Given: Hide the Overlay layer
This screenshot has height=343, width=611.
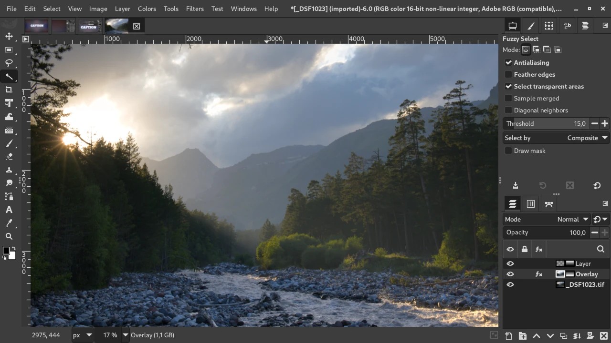Looking at the screenshot, I should pyautogui.click(x=510, y=274).
